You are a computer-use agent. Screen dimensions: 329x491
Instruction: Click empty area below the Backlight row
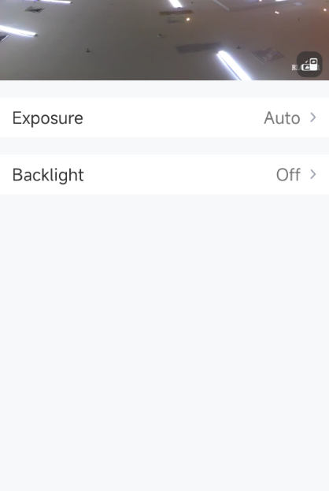tap(164, 343)
